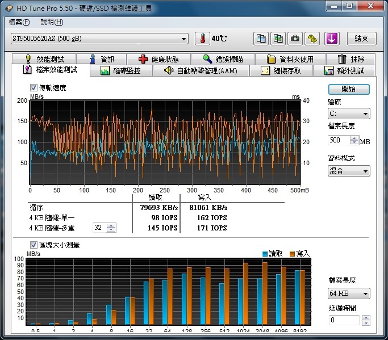This screenshot has height=340, width=388.
Task: Open the 健康狀態 health tab
Action: 158,59
